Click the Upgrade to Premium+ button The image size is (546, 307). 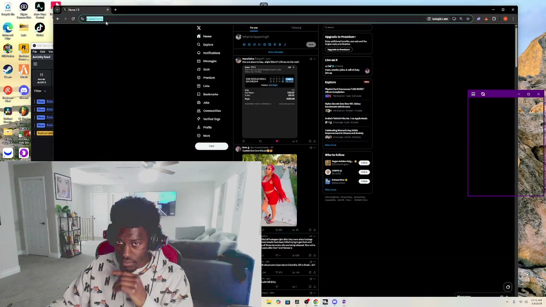(x=339, y=49)
